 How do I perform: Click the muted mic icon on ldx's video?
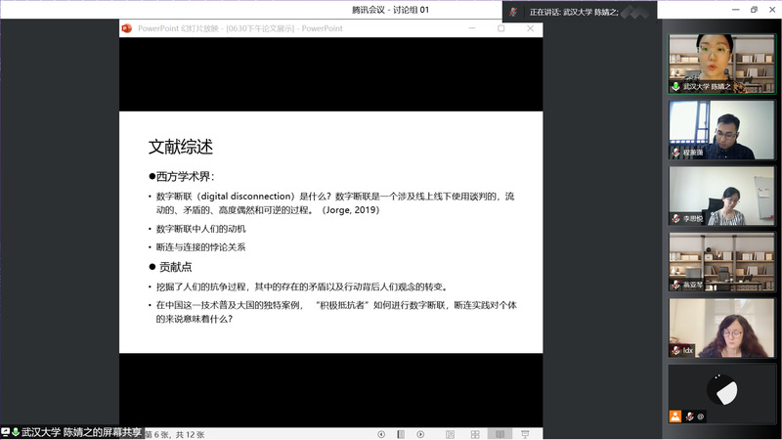(x=674, y=350)
